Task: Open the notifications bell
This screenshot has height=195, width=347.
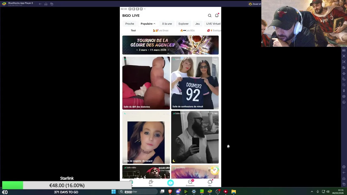Action: [217, 15]
